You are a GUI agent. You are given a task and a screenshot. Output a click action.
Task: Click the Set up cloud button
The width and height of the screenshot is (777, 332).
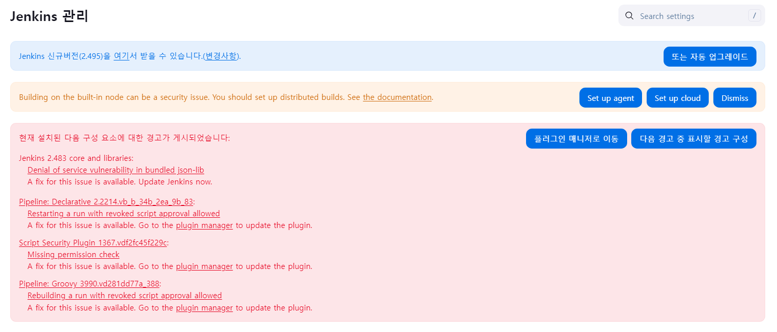(677, 98)
